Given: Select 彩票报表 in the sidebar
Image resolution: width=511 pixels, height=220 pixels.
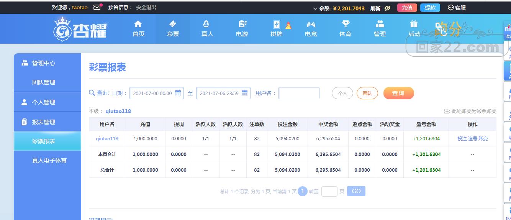Looking at the screenshot, I should coord(47,141).
